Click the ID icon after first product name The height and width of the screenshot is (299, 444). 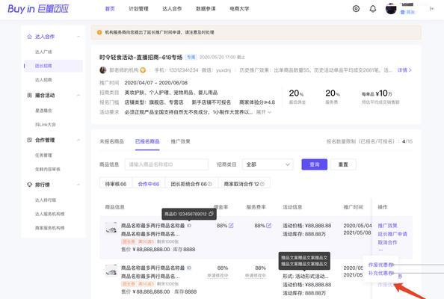[x=189, y=226]
